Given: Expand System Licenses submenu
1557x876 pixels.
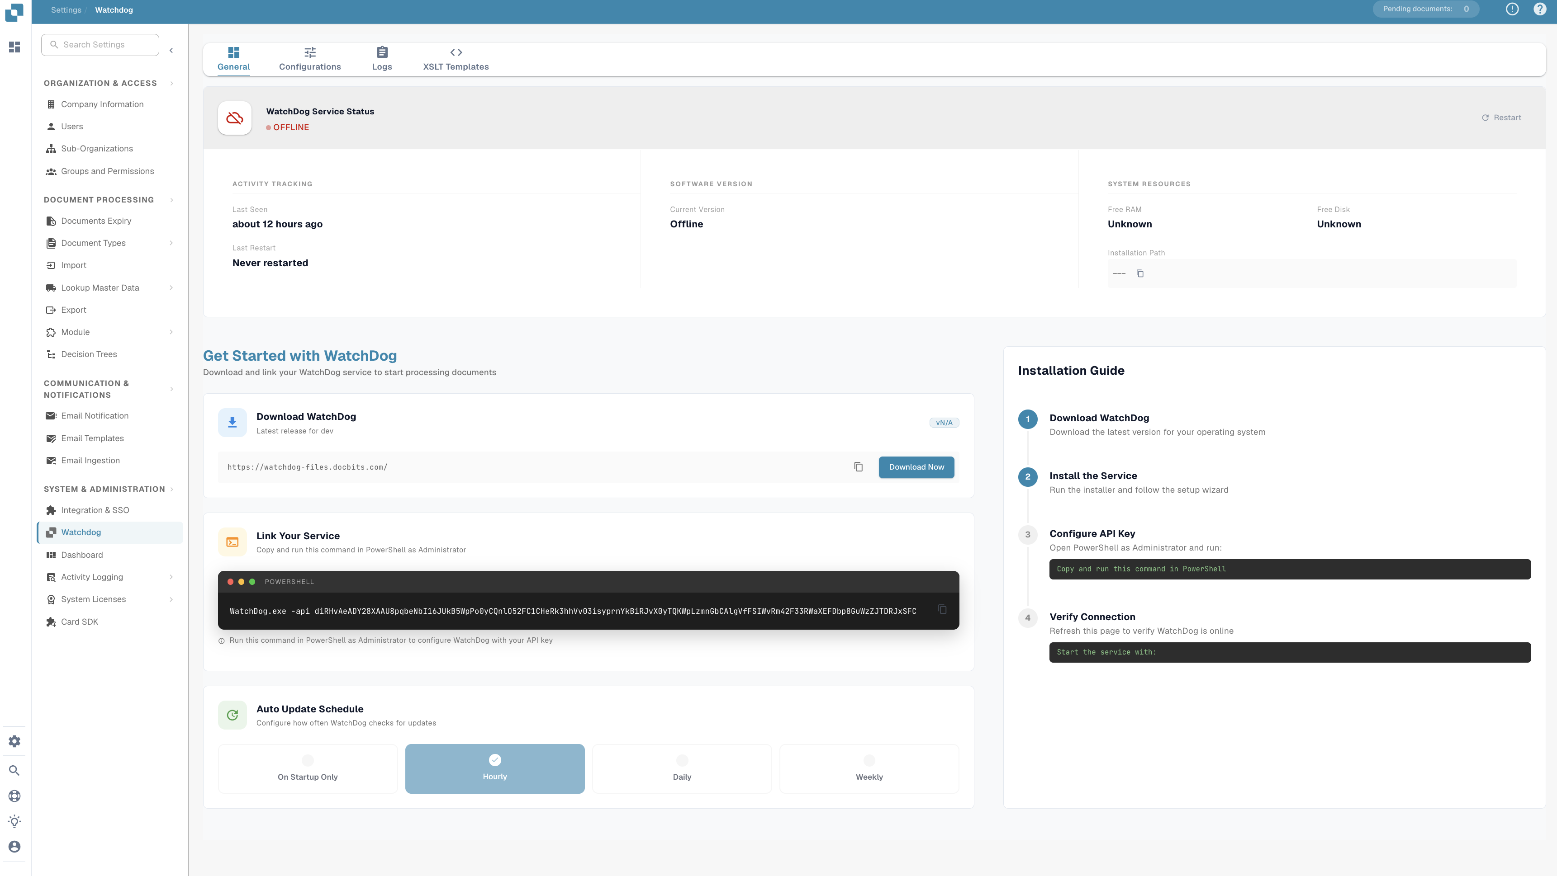Looking at the screenshot, I should point(171,599).
